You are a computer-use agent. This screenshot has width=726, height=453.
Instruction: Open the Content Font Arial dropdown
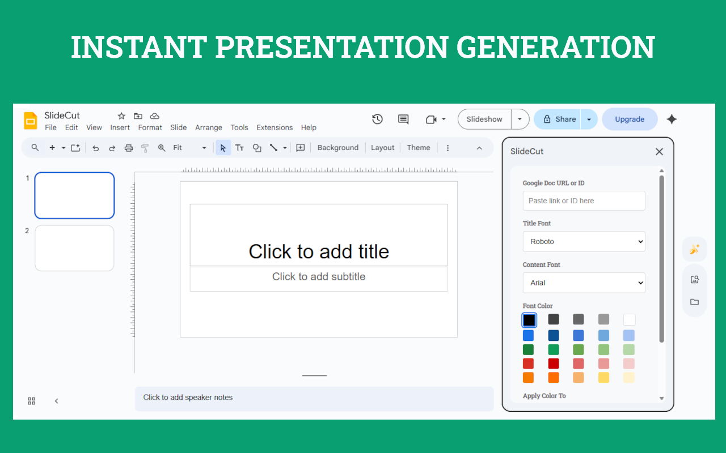click(584, 283)
